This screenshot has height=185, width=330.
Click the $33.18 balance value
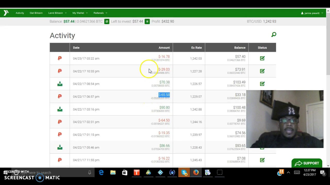coord(240,95)
